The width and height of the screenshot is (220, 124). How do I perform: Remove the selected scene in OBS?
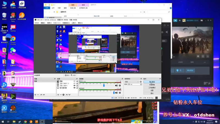[x=38, y=95]
